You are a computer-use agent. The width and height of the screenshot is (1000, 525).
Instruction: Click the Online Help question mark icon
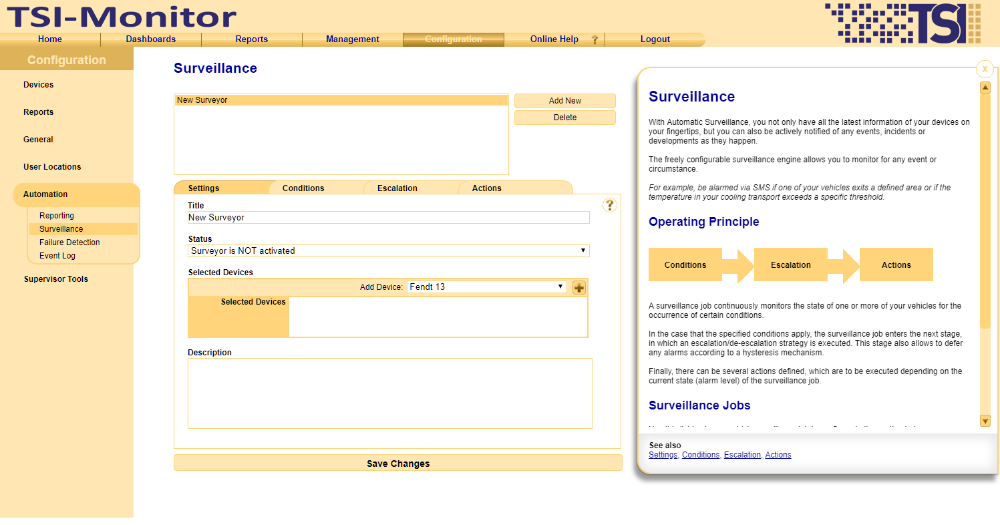[x=595, y=39]
